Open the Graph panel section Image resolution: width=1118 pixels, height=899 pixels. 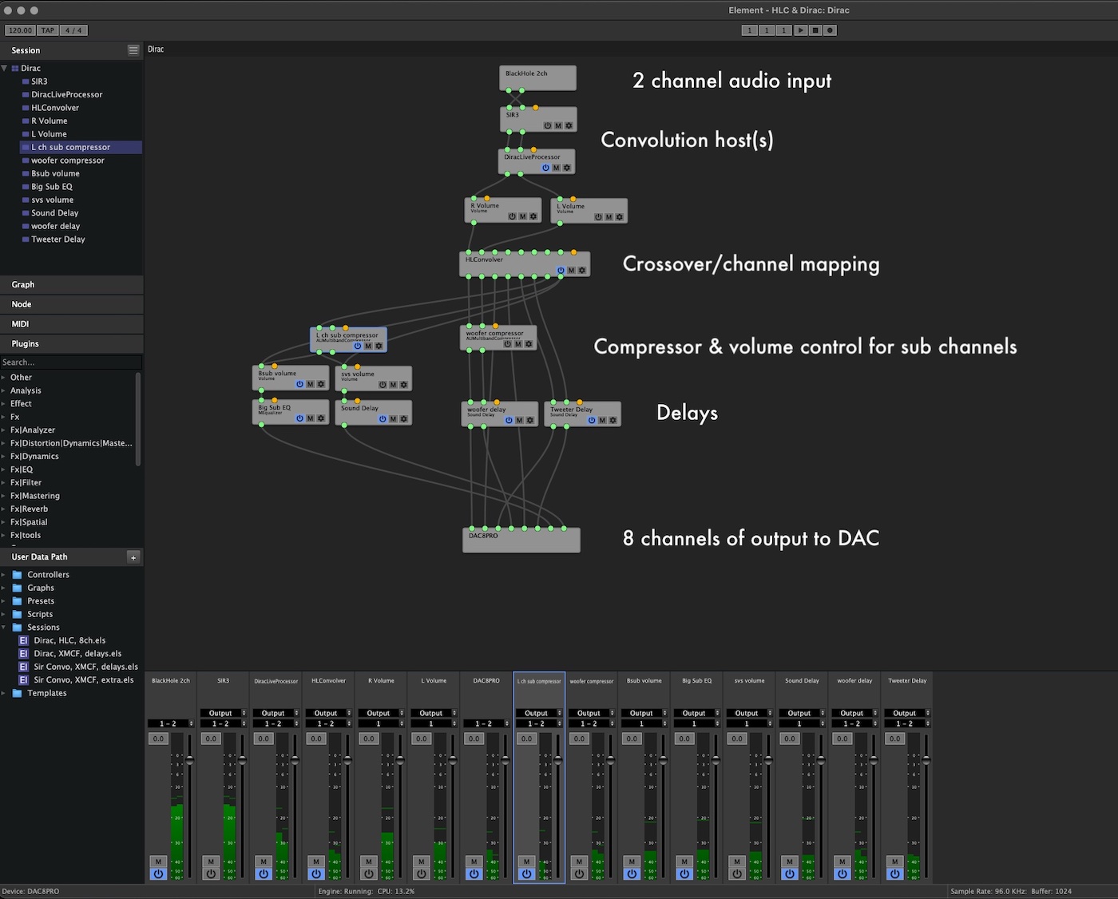pos(72,284)
